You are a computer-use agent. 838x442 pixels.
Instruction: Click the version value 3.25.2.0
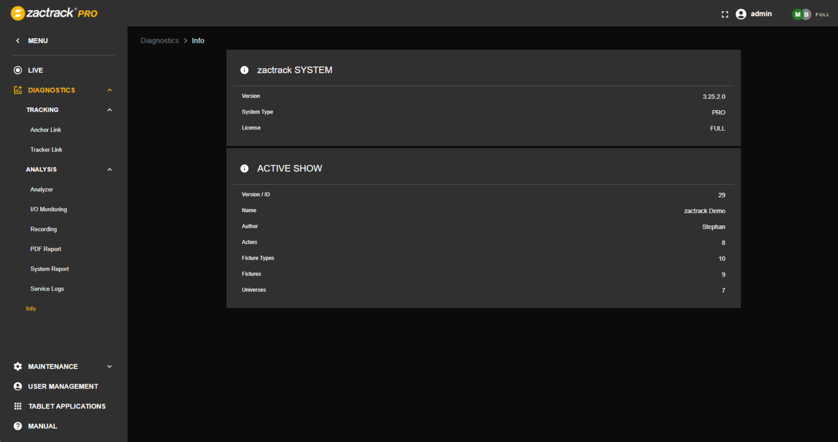pyautogui.click(x=714, y=96)
